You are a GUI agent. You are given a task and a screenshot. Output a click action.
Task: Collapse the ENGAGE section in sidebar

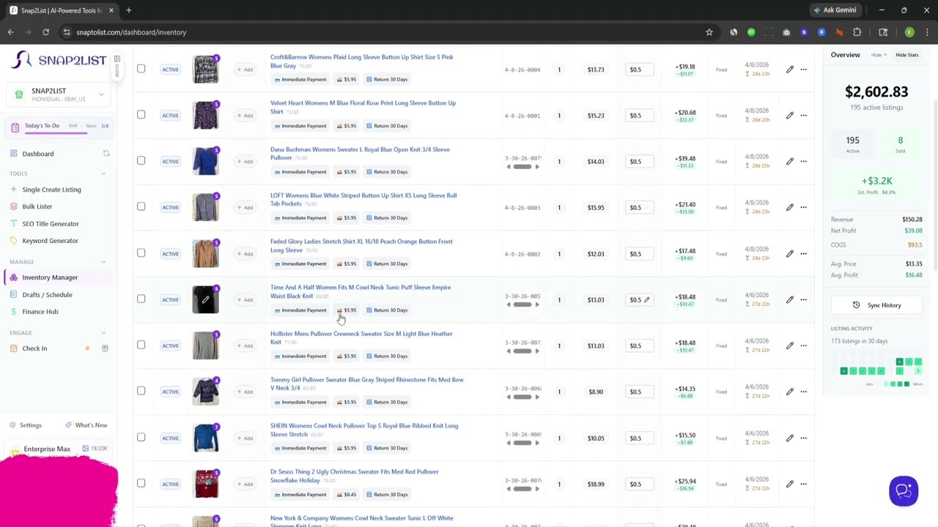tap(103, 333)
